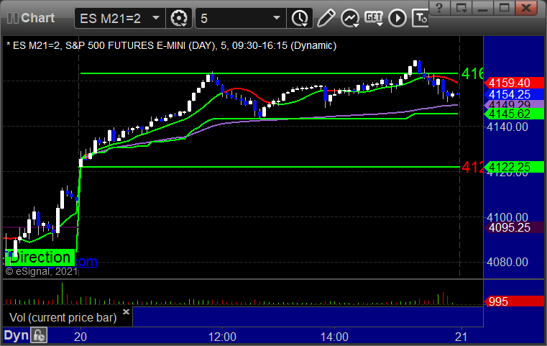
Task: Click the partially hidden To toolbar icon
Action: (420, 18)
